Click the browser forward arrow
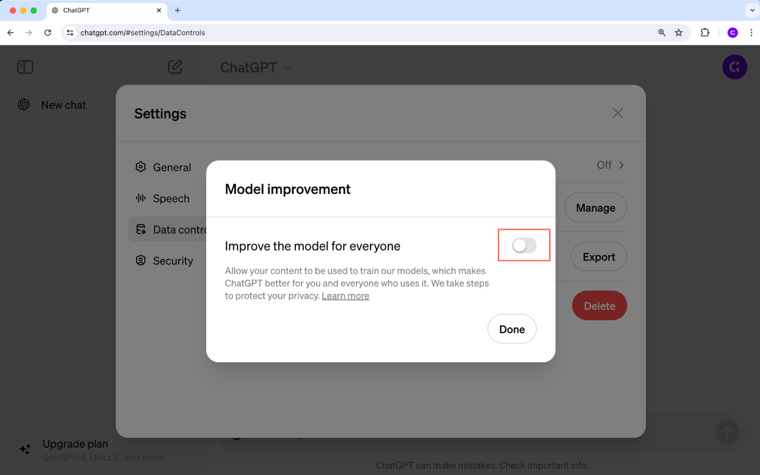This screenshot has height=475, width=760. tap(29, 33)
